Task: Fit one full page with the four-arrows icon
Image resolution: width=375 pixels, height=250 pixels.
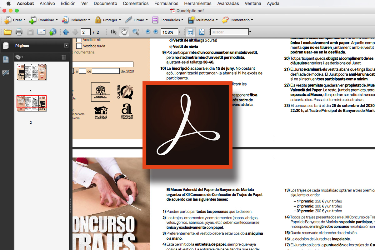Action: tap(202, 32)
